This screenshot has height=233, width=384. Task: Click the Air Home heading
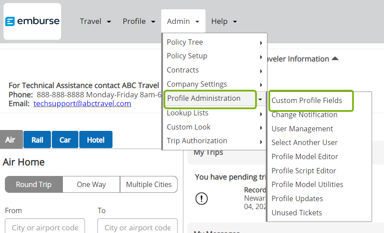pos(24,162)
